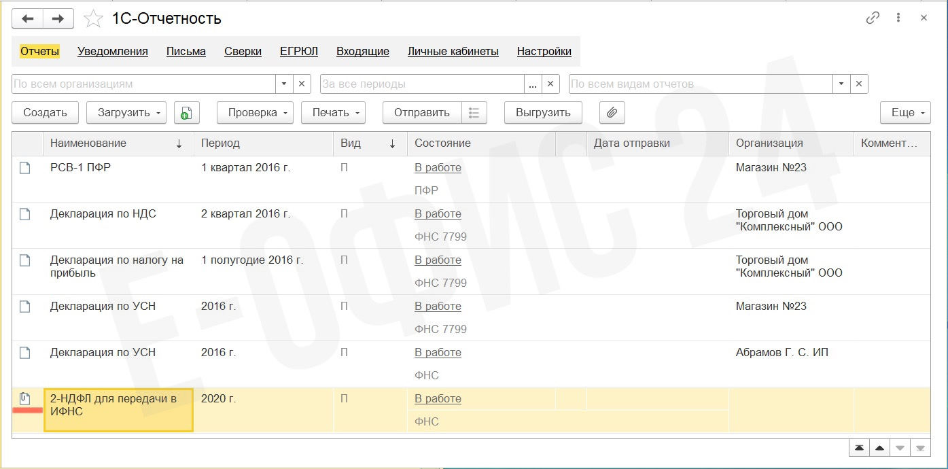This screenshot has width=948, height=469.
Task: Add 1С-Отчетность to favorites with star
Action: tap(92, 19)
